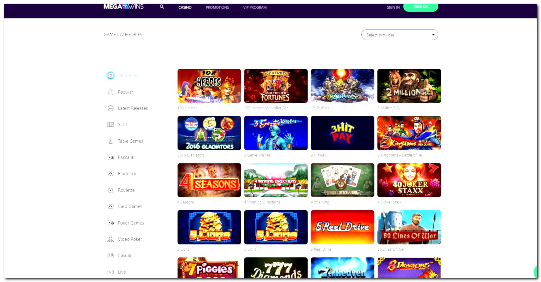
Task: Open the 5 Reel Drive thumbnail
Action: (x=342, y=227)
